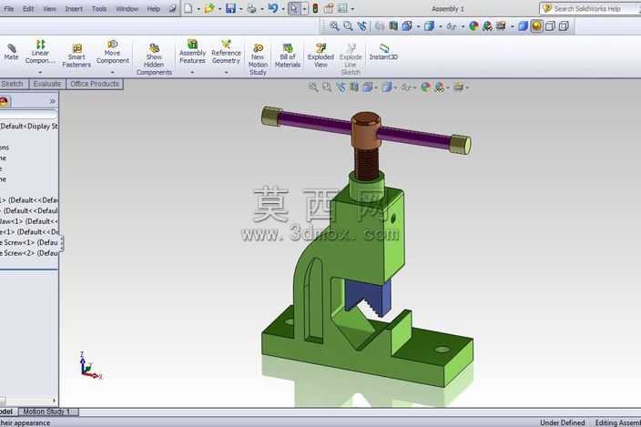Switch to the Sketch tab

pyautogui.click(x=12, y=84)
